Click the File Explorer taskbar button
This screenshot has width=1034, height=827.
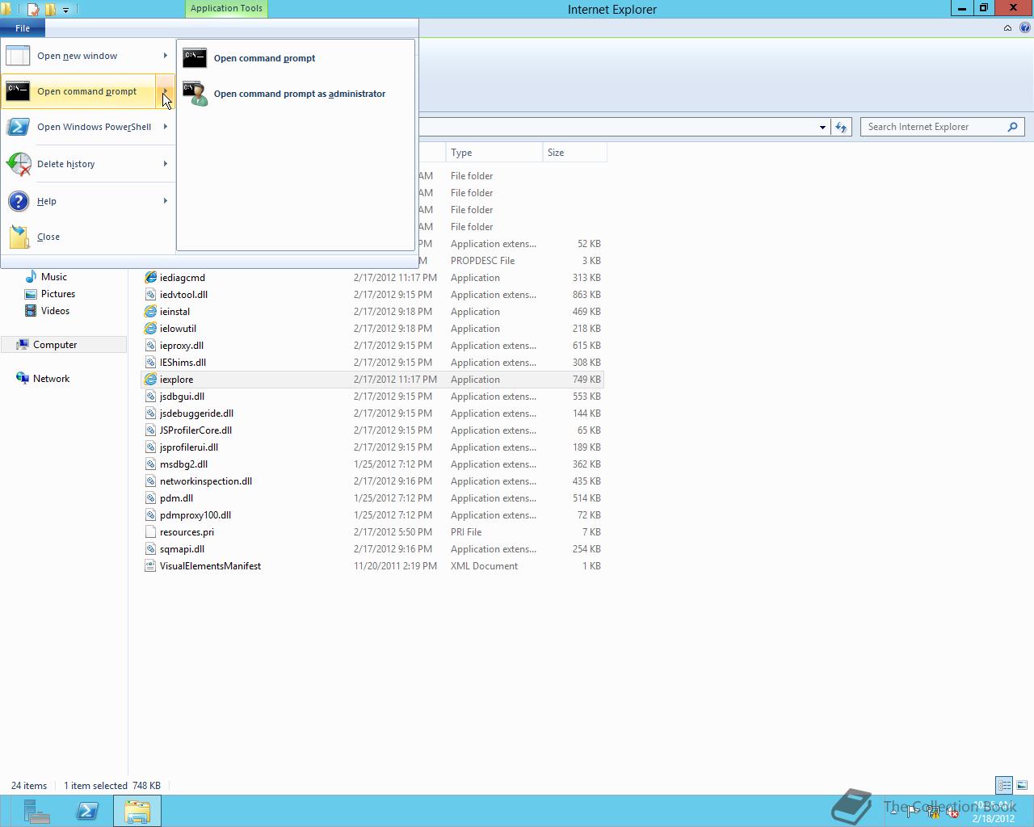[137, 811]
